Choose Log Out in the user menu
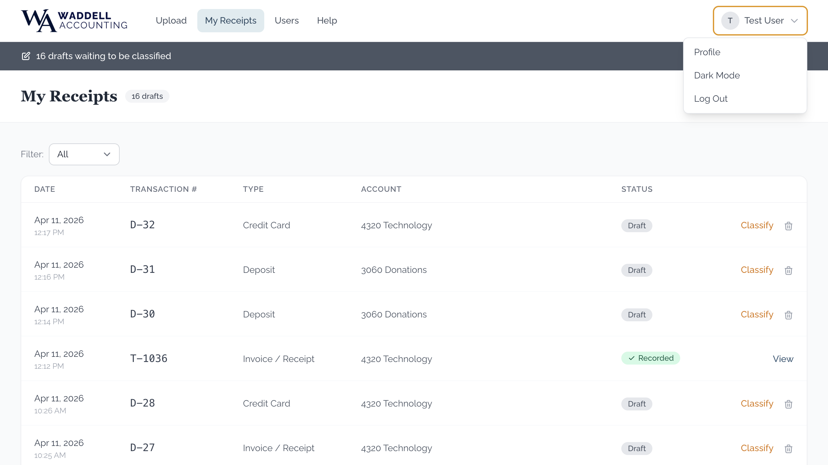 tap(745, 99)
